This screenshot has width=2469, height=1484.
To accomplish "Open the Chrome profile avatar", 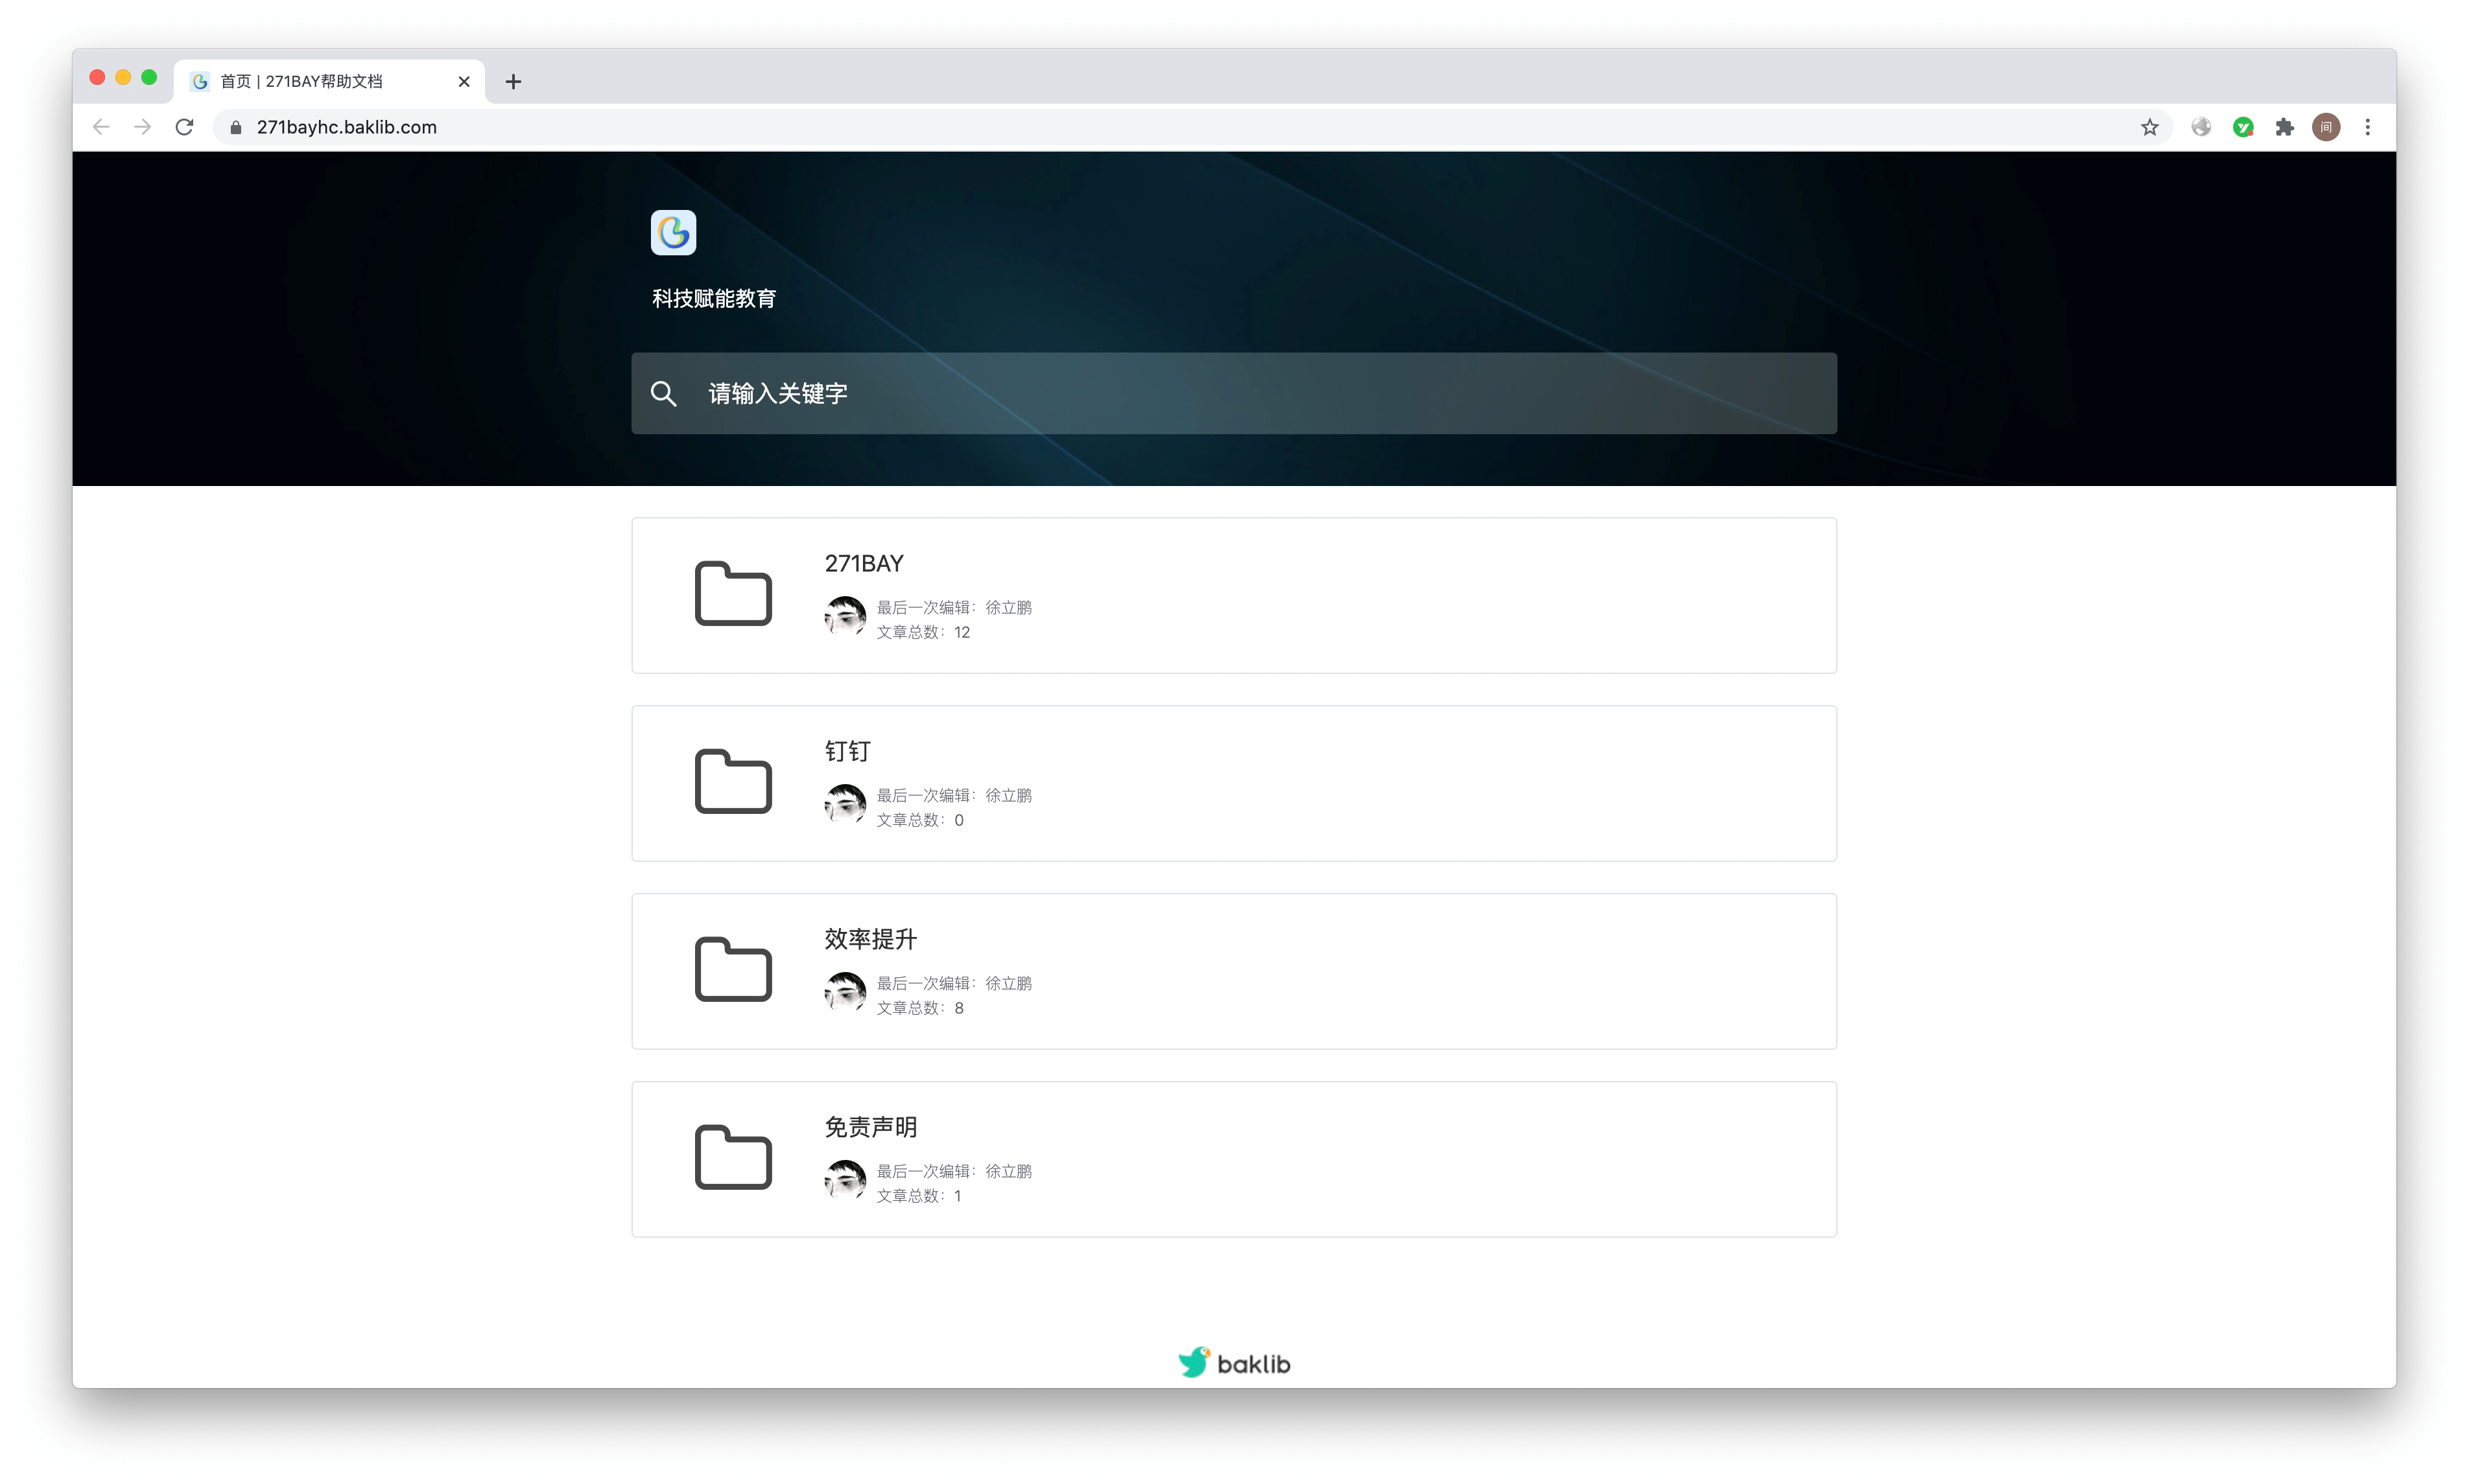I will point(2326,127).
